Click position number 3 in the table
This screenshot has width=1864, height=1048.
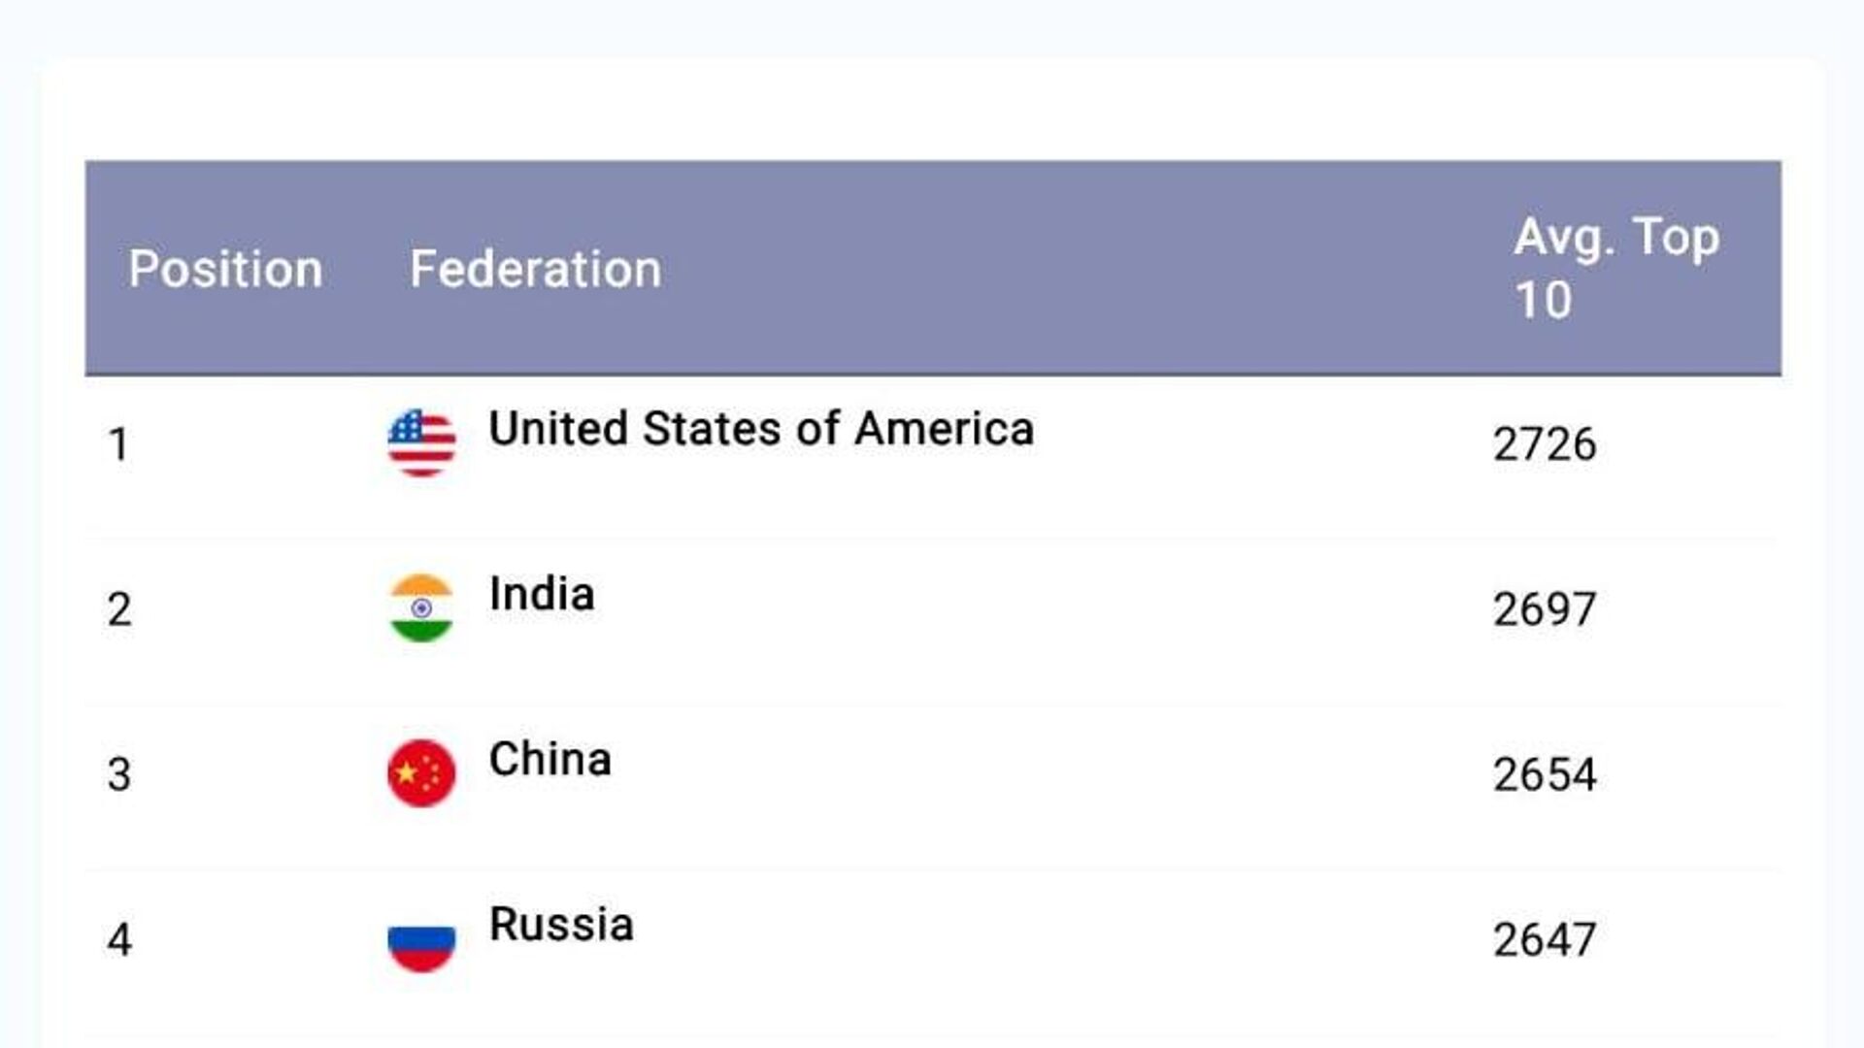[118, 774]
